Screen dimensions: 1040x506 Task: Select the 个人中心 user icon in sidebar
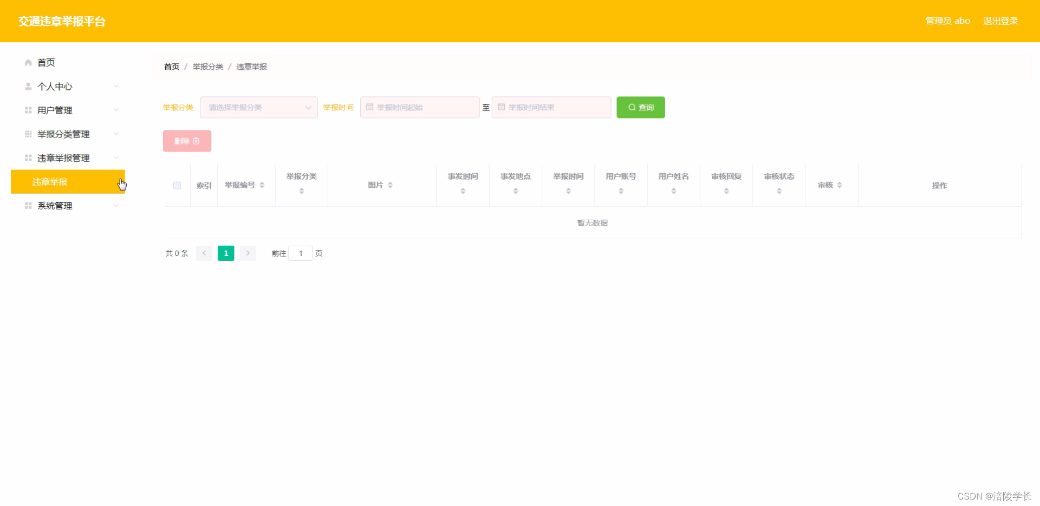coord(28,86)
